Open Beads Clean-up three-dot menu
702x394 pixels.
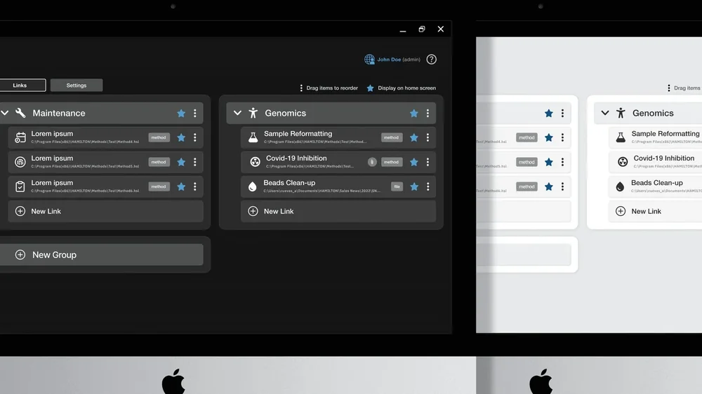click(x=428, y=186)
